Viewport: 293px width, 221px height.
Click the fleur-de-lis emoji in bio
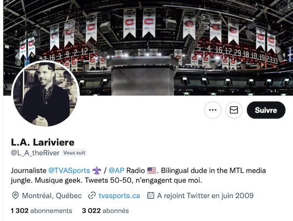pyautogui.click(x=97, y=171)
